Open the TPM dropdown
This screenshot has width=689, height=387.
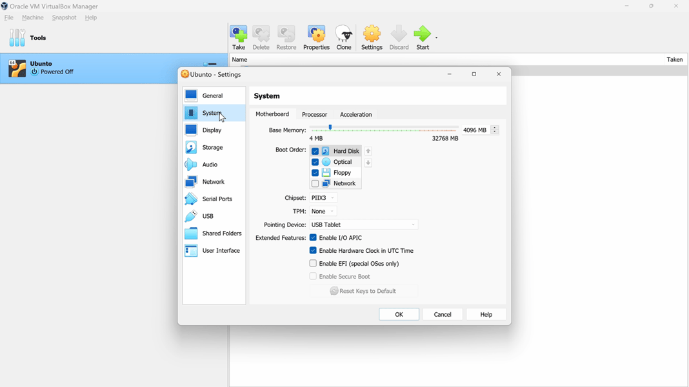321,211
